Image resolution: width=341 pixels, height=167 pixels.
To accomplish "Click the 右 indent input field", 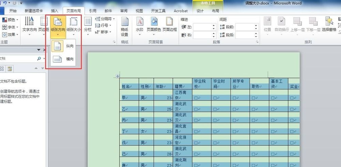I will click(203, 35).
